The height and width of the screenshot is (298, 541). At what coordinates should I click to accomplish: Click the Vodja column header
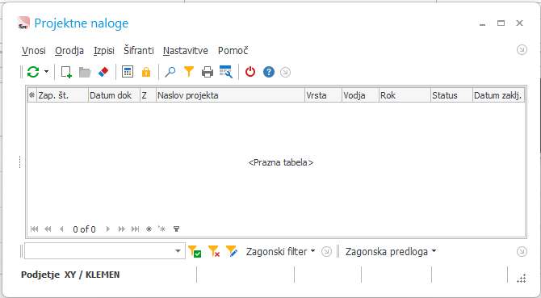360,95
